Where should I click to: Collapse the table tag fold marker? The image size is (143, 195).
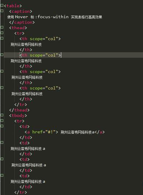[2, 5]
